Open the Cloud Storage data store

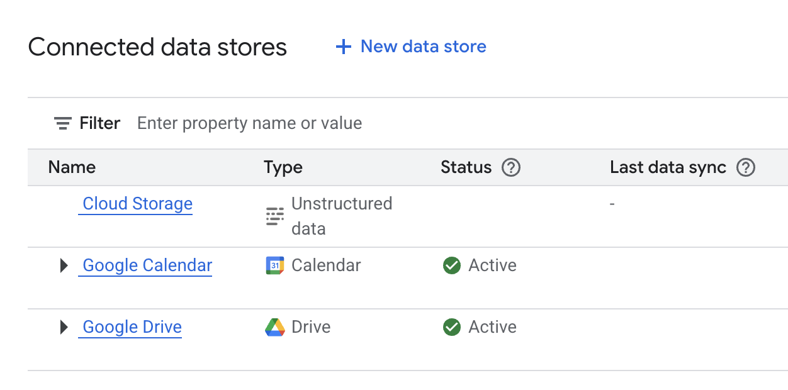tap(136, 204)
